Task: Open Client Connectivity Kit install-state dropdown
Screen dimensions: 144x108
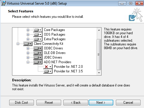Action: pos(28,44)
